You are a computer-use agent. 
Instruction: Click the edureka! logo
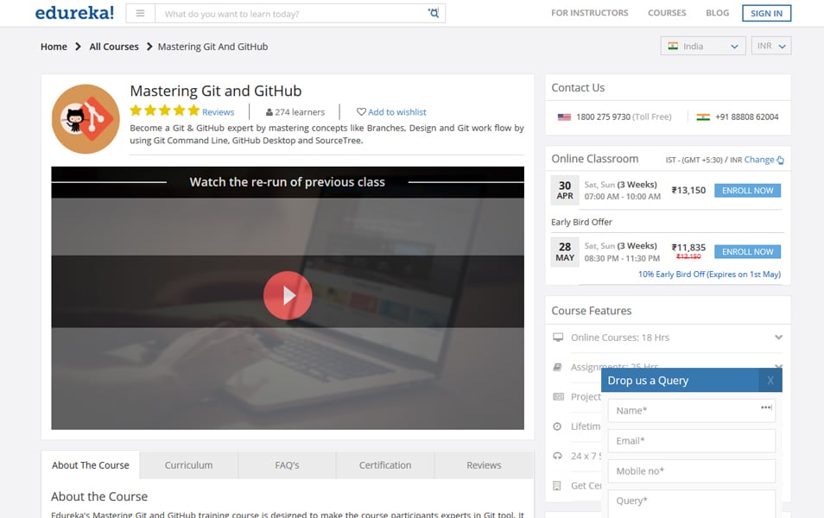(74, 13)
